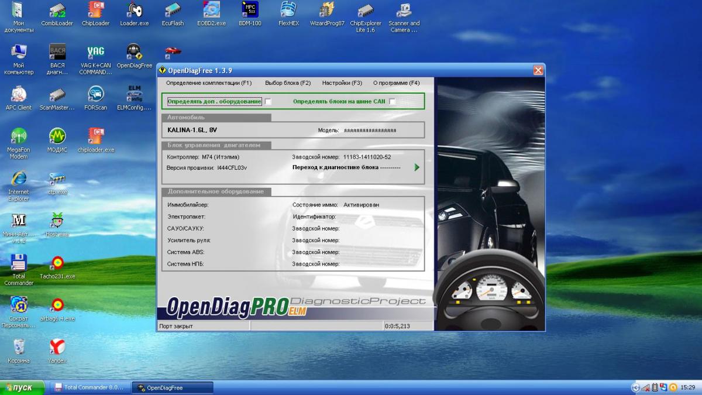The height and width of the screenshot is (395, 702).
Task: Click immobilizer state 'Активирован' value
Action: pyautogui.click(x=361, y=205)
